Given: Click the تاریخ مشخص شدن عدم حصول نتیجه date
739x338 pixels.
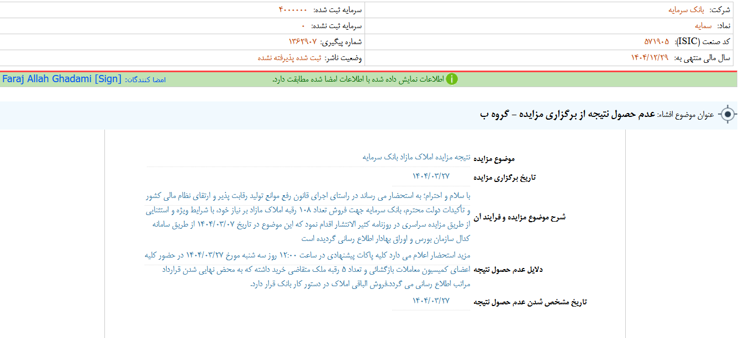Looking at the screenshot, I should [431, 301].
